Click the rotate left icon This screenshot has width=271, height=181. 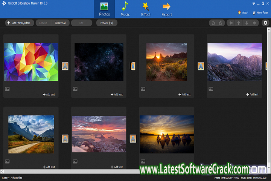coord(213,23)
